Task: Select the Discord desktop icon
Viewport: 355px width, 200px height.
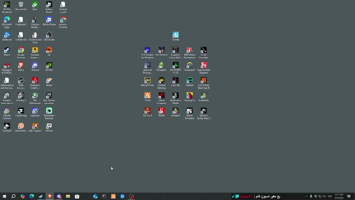Action: pos(35,67)
